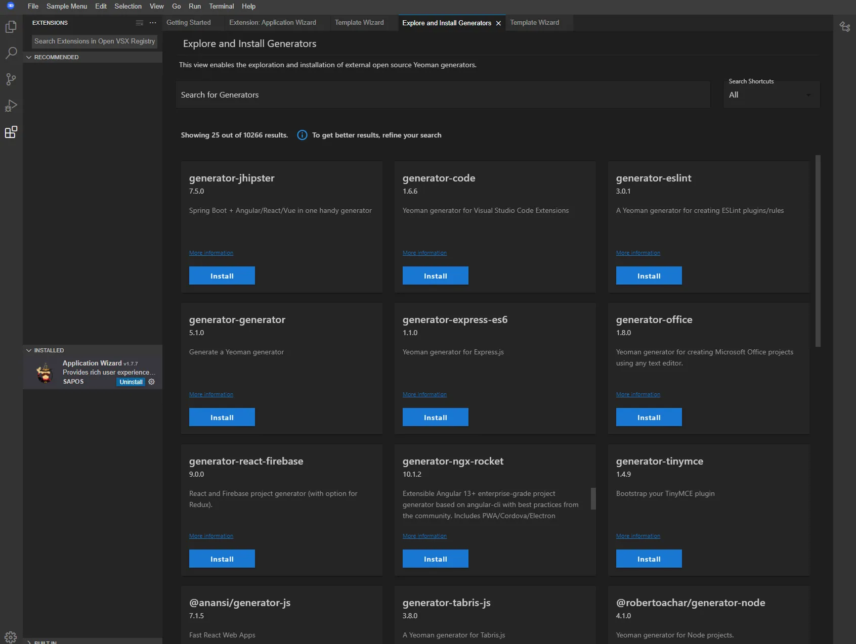Switch to the Getting Started tab

pos(188,23)
